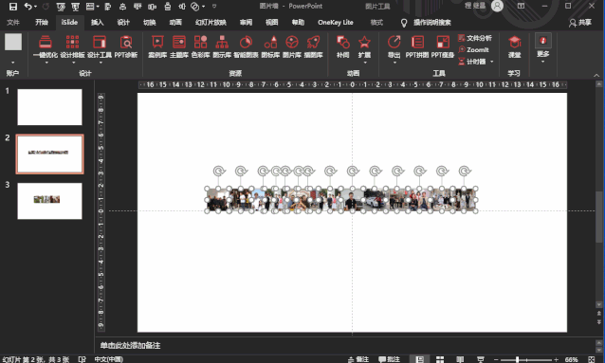The width and height of the screenshot is (605, 363).
Task: Open the 文件 menu tab
Action: coord(13,23)
